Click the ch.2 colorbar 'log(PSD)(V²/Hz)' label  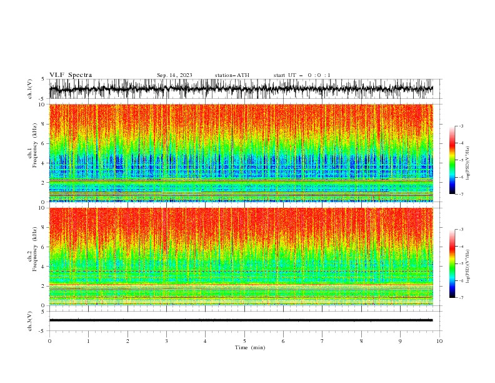[x=468, y=266]
